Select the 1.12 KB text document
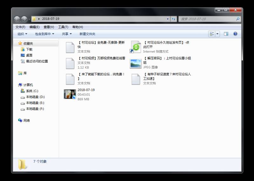The width and height of the screenshot is (254, 181). pos(70,63)
